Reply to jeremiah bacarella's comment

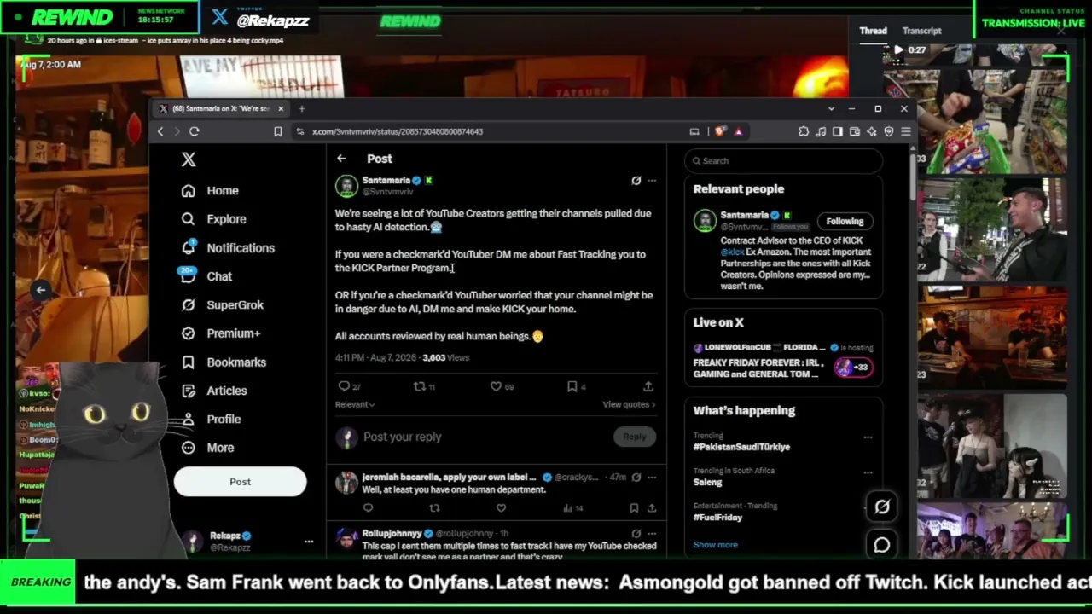tap(368, 508)
